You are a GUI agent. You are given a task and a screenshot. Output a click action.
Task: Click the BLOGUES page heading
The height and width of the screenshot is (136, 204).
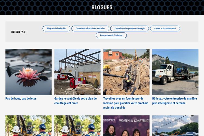click(x=102, y=7)
